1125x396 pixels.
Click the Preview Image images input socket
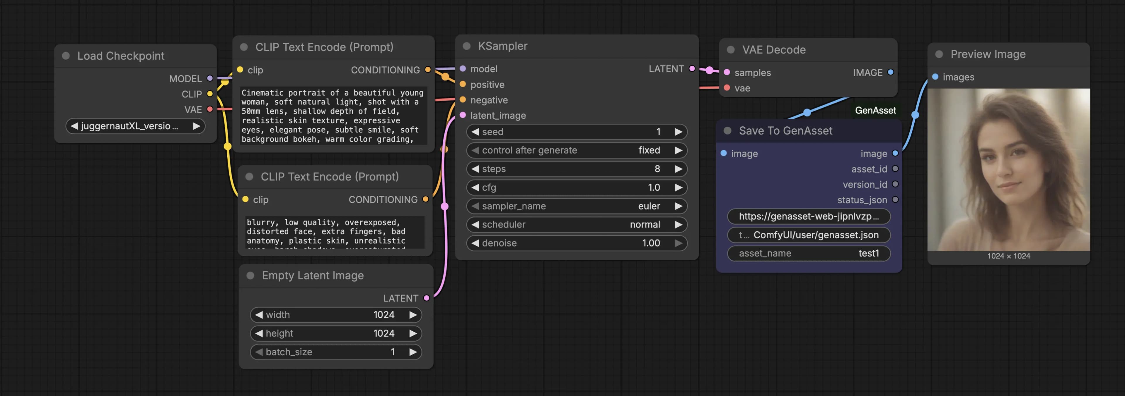(935, 77)
